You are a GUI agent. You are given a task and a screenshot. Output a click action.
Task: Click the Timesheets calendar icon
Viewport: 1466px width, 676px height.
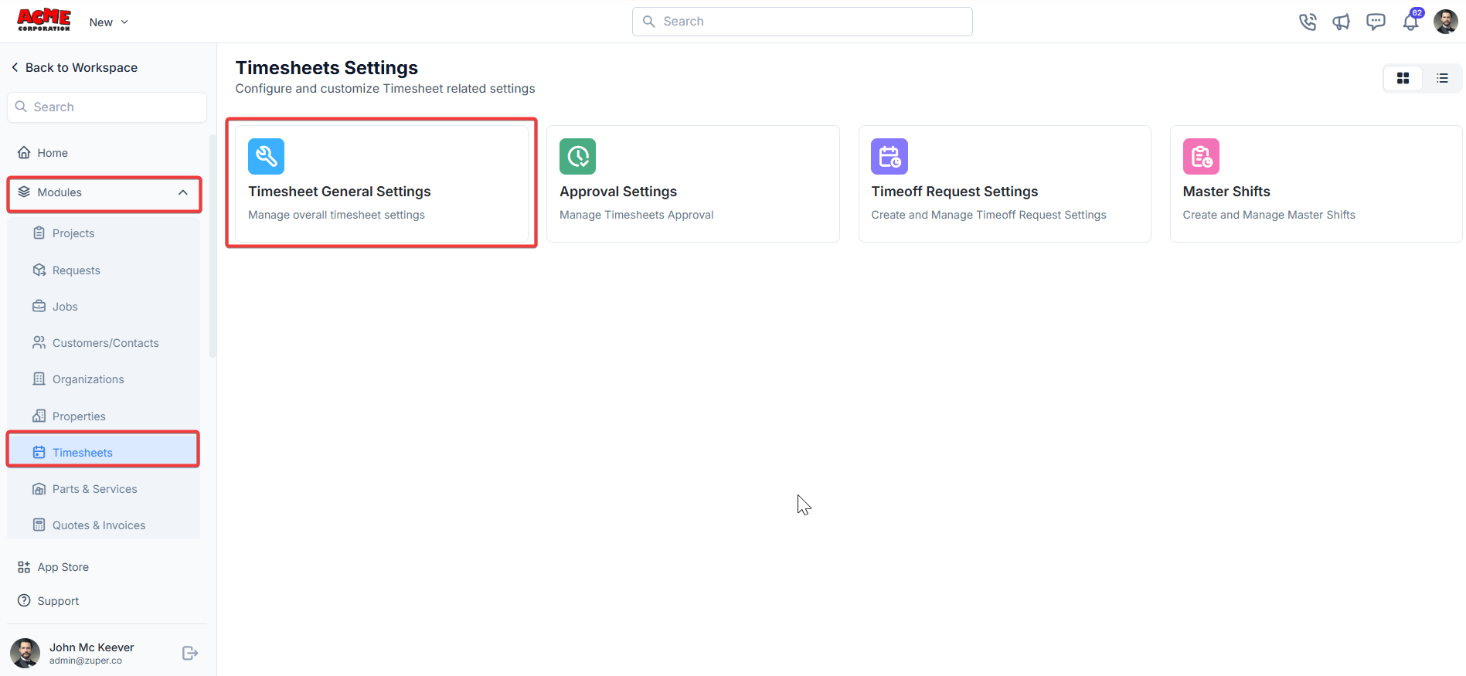pyautogui.click(x=39, y=453)
